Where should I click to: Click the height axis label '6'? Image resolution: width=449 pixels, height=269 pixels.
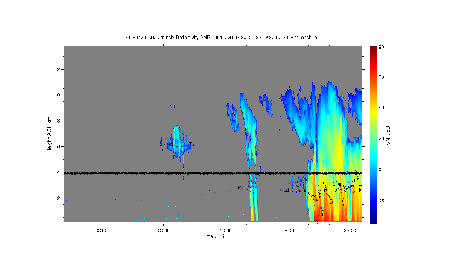59,146
